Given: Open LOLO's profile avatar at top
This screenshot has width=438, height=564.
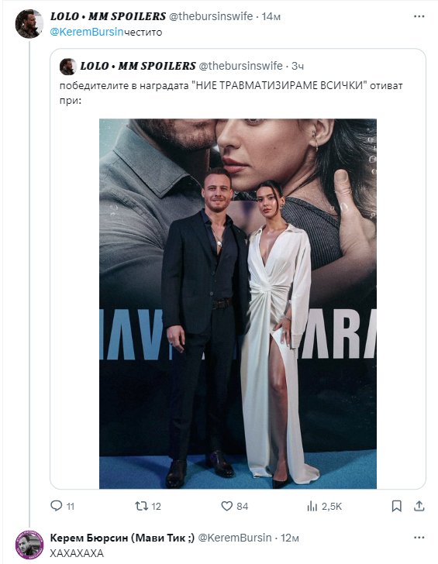Looking at the screenshot, I should pyautogui.click(x=29, y=24).
